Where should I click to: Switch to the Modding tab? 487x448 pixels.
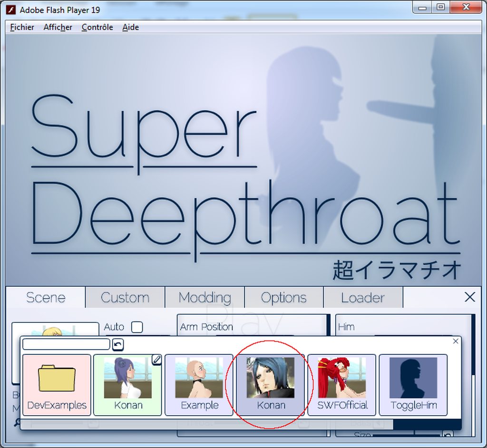(x=205, y=297)
